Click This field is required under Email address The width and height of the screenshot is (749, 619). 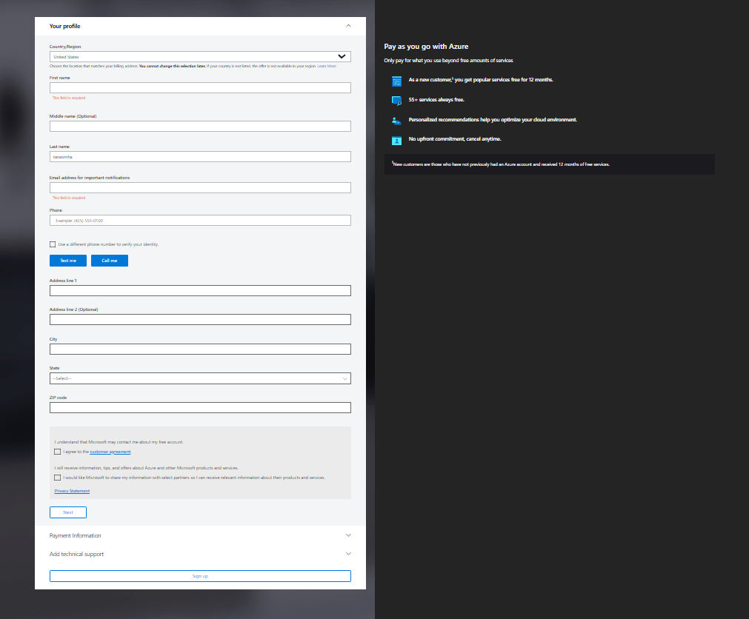coord(69,198)
